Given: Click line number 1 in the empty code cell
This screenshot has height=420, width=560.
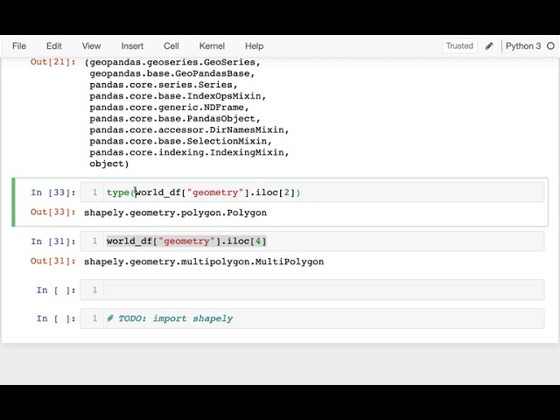Looking at the screenshot, I should [x=94, y=290].
